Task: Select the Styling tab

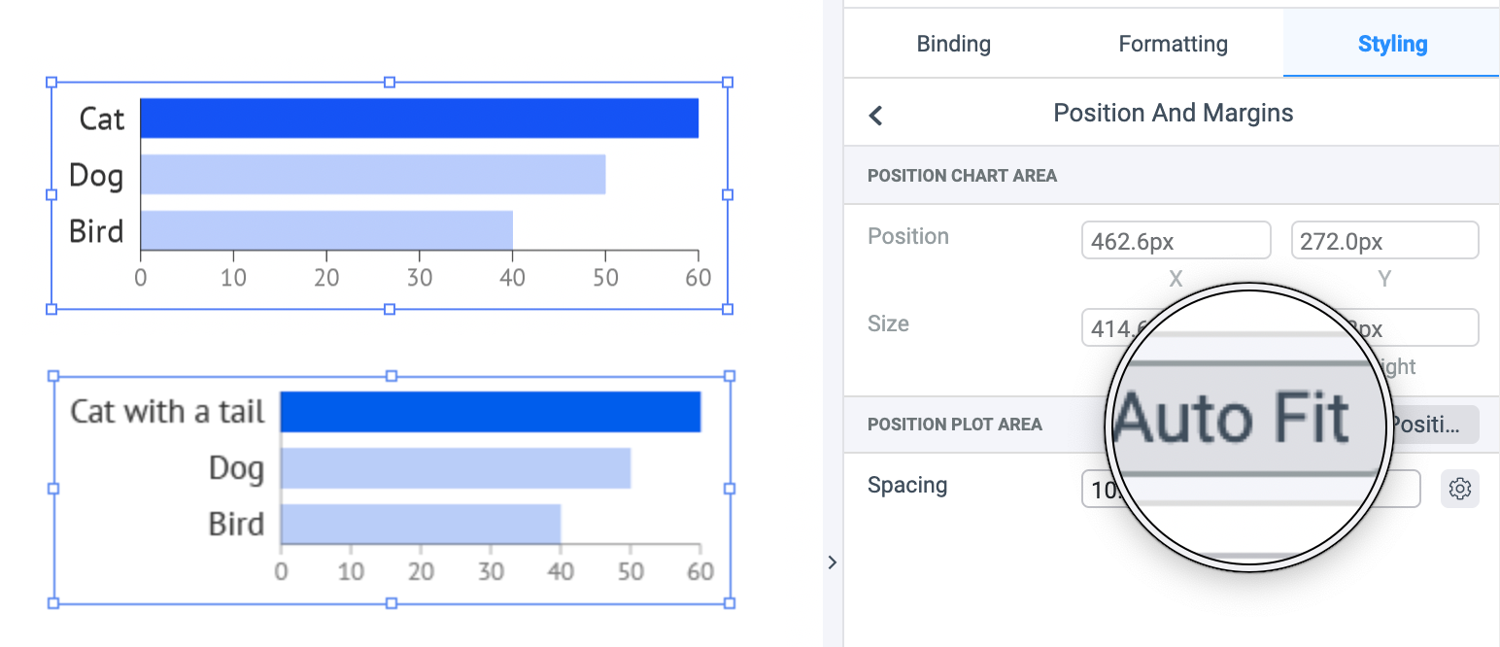Action: 1391,44
